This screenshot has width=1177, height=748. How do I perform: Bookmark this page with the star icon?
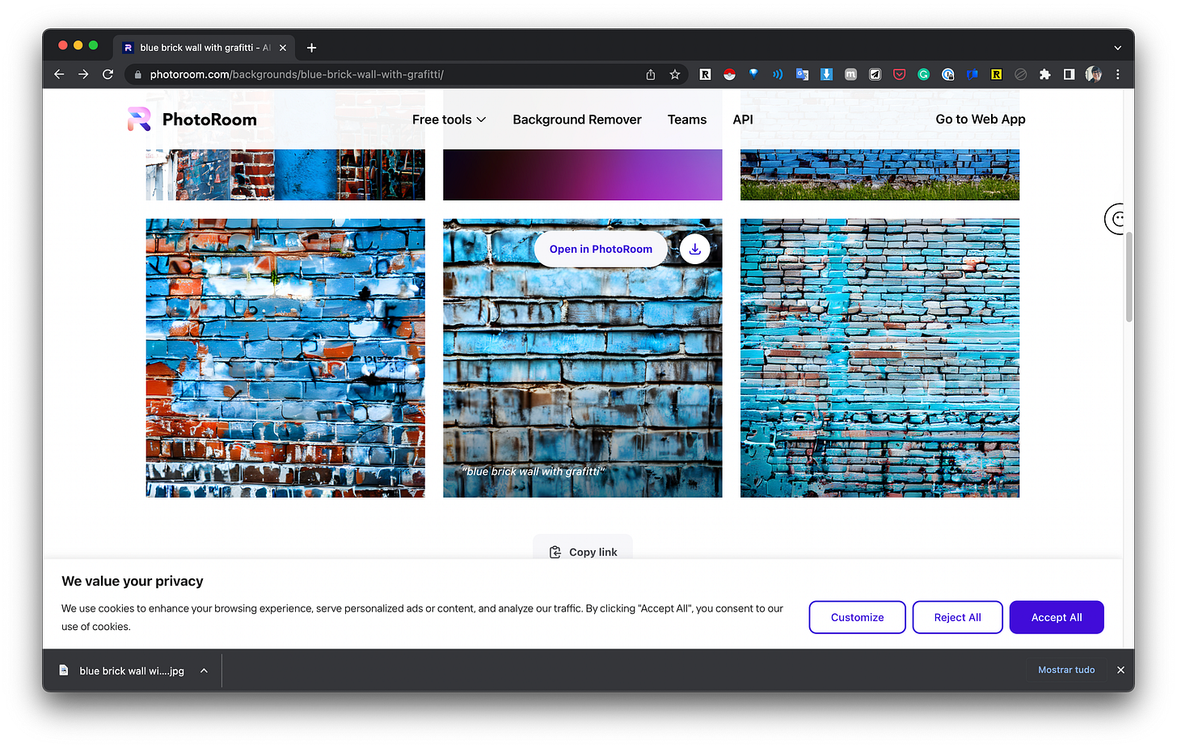[675, 74]
